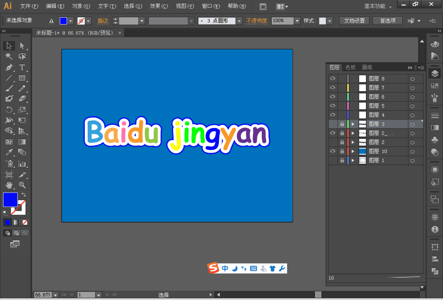Open Adobe Bridge with the Br icon

click(263, 7)
